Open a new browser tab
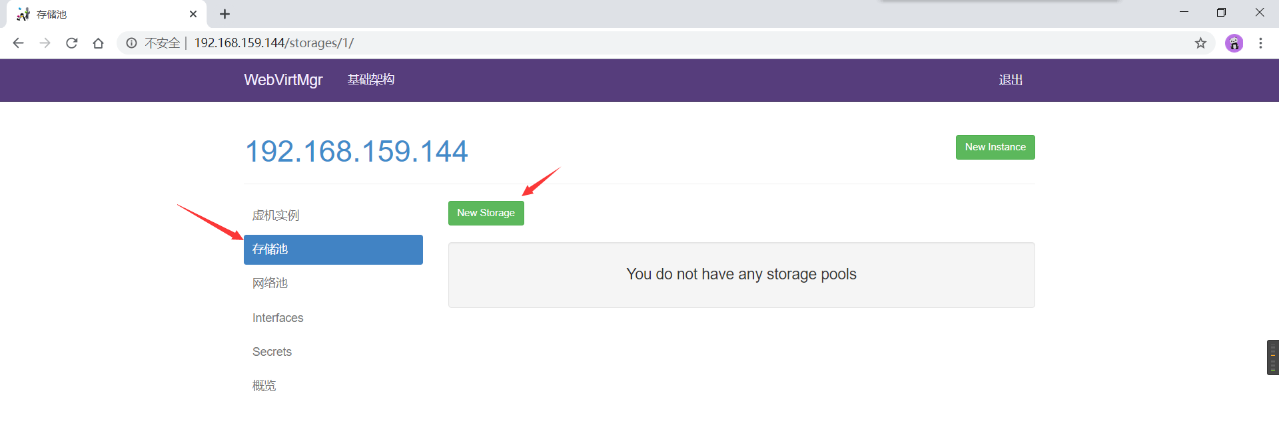The image size is (1279, 437). [x=224, y=14]
